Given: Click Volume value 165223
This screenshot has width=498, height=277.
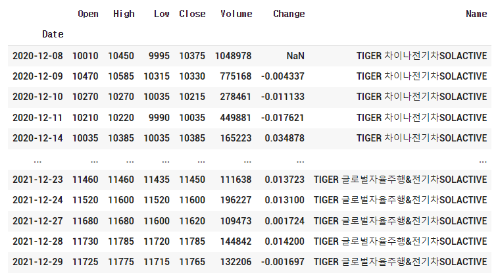Looking at the screenshot, I should point(236,138).
